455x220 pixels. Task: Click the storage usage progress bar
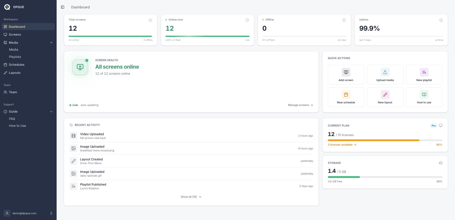pos(385,177)
